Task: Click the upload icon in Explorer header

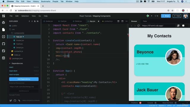Action: click(x=32, y=21)
